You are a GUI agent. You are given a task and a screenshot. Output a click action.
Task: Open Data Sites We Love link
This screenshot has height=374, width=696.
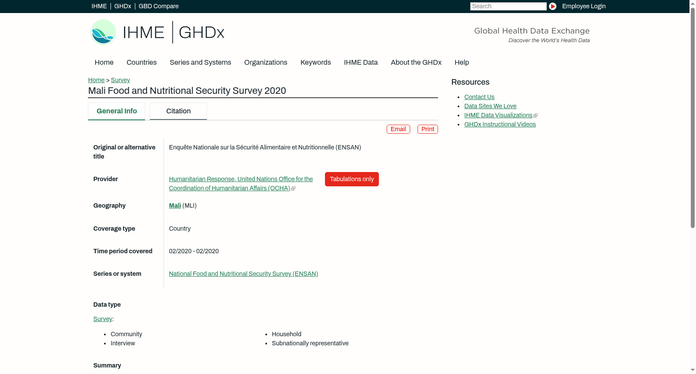[x=490, y=106]
